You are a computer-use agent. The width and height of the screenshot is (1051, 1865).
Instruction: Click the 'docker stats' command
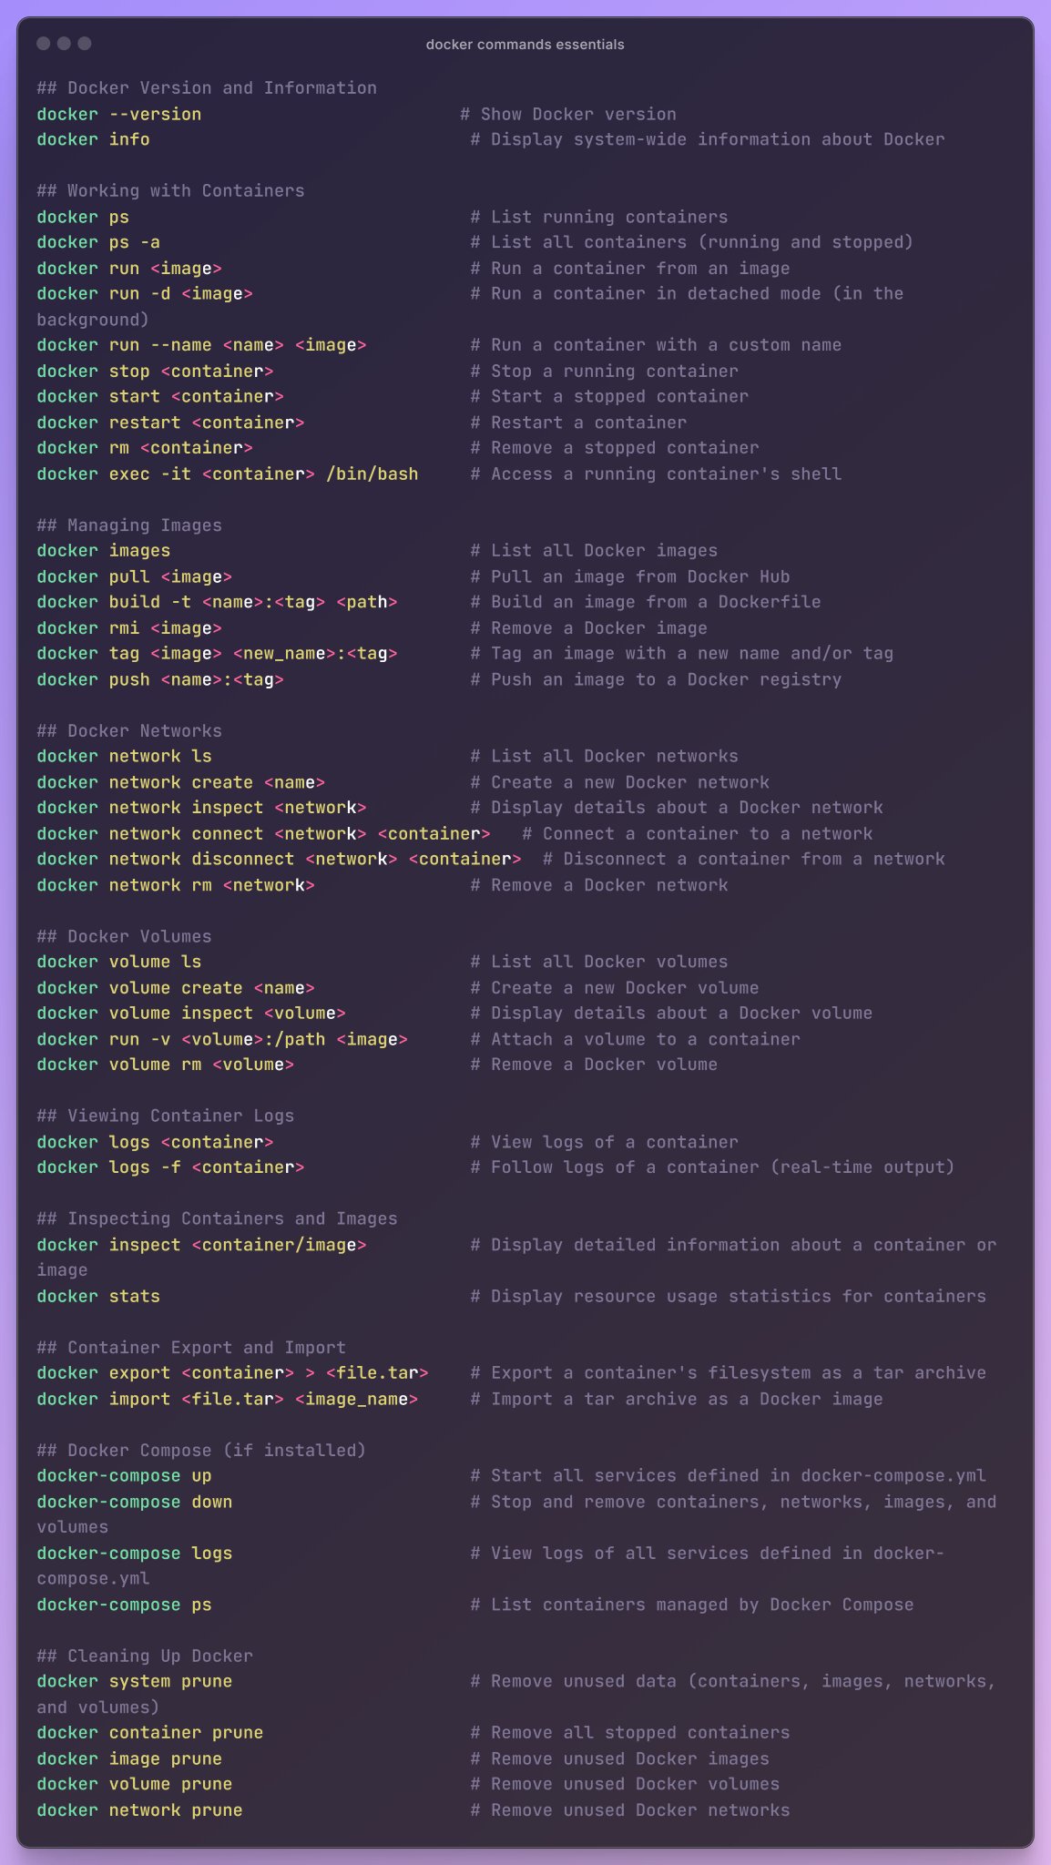(98, 1296)
